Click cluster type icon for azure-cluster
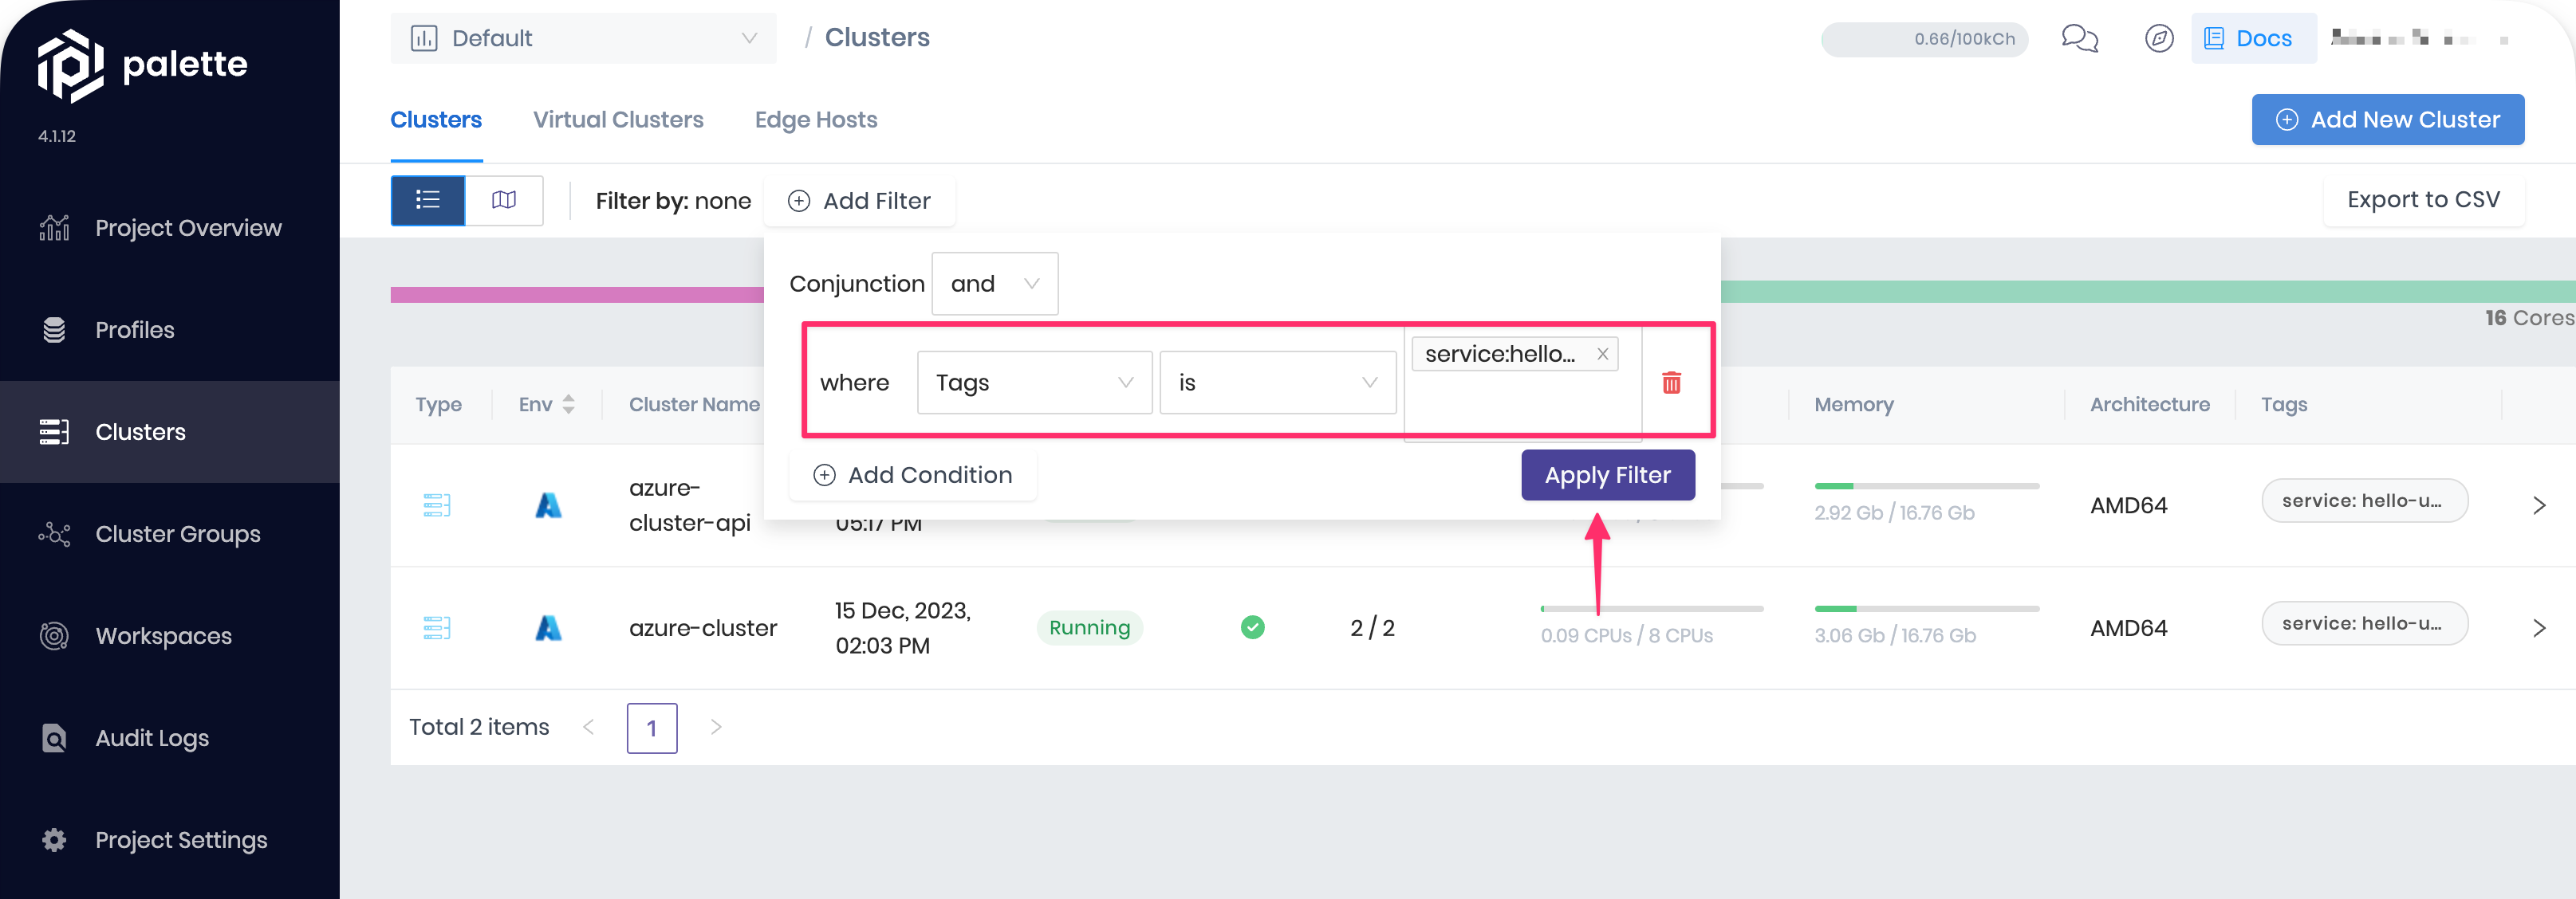Screen dimensions: 2576x899 pos(437,628)
